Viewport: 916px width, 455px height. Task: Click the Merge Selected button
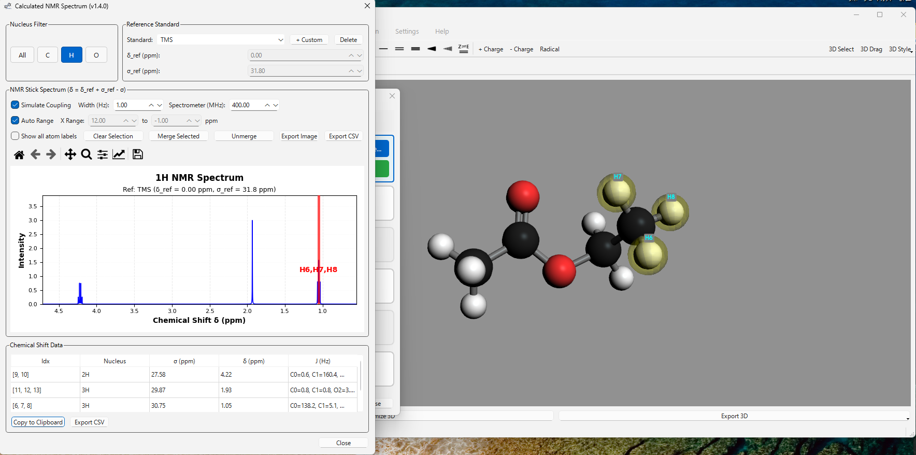pos(178,136)
